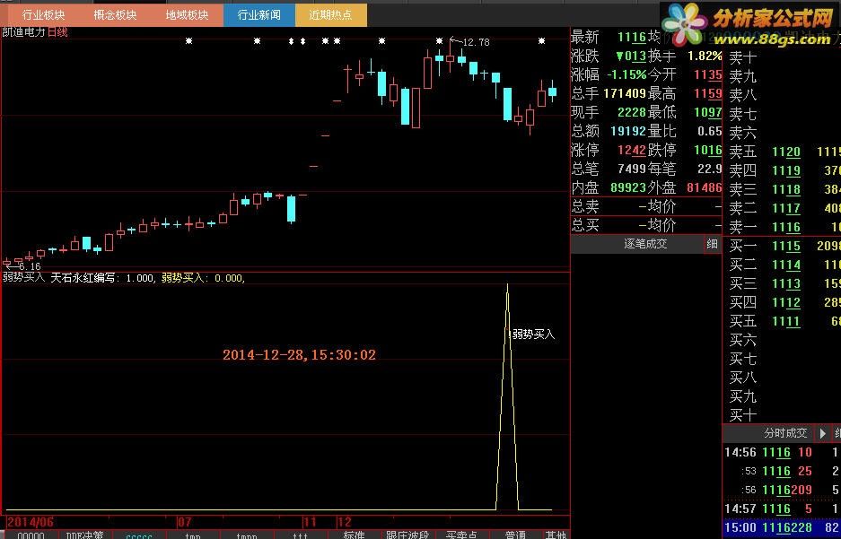
Task: Switch to the 近期热点 tab
Action: [331, 15]
